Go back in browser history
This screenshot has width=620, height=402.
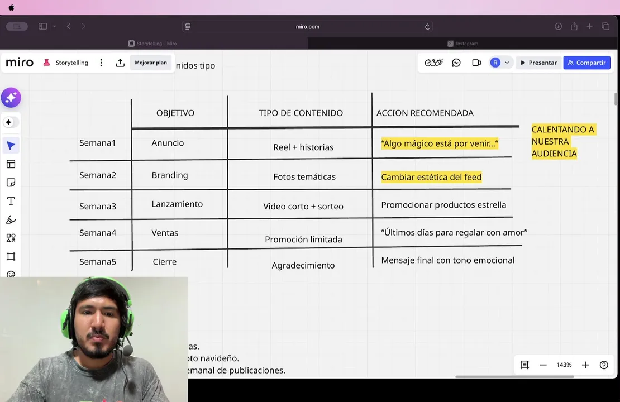pos(69,26)
